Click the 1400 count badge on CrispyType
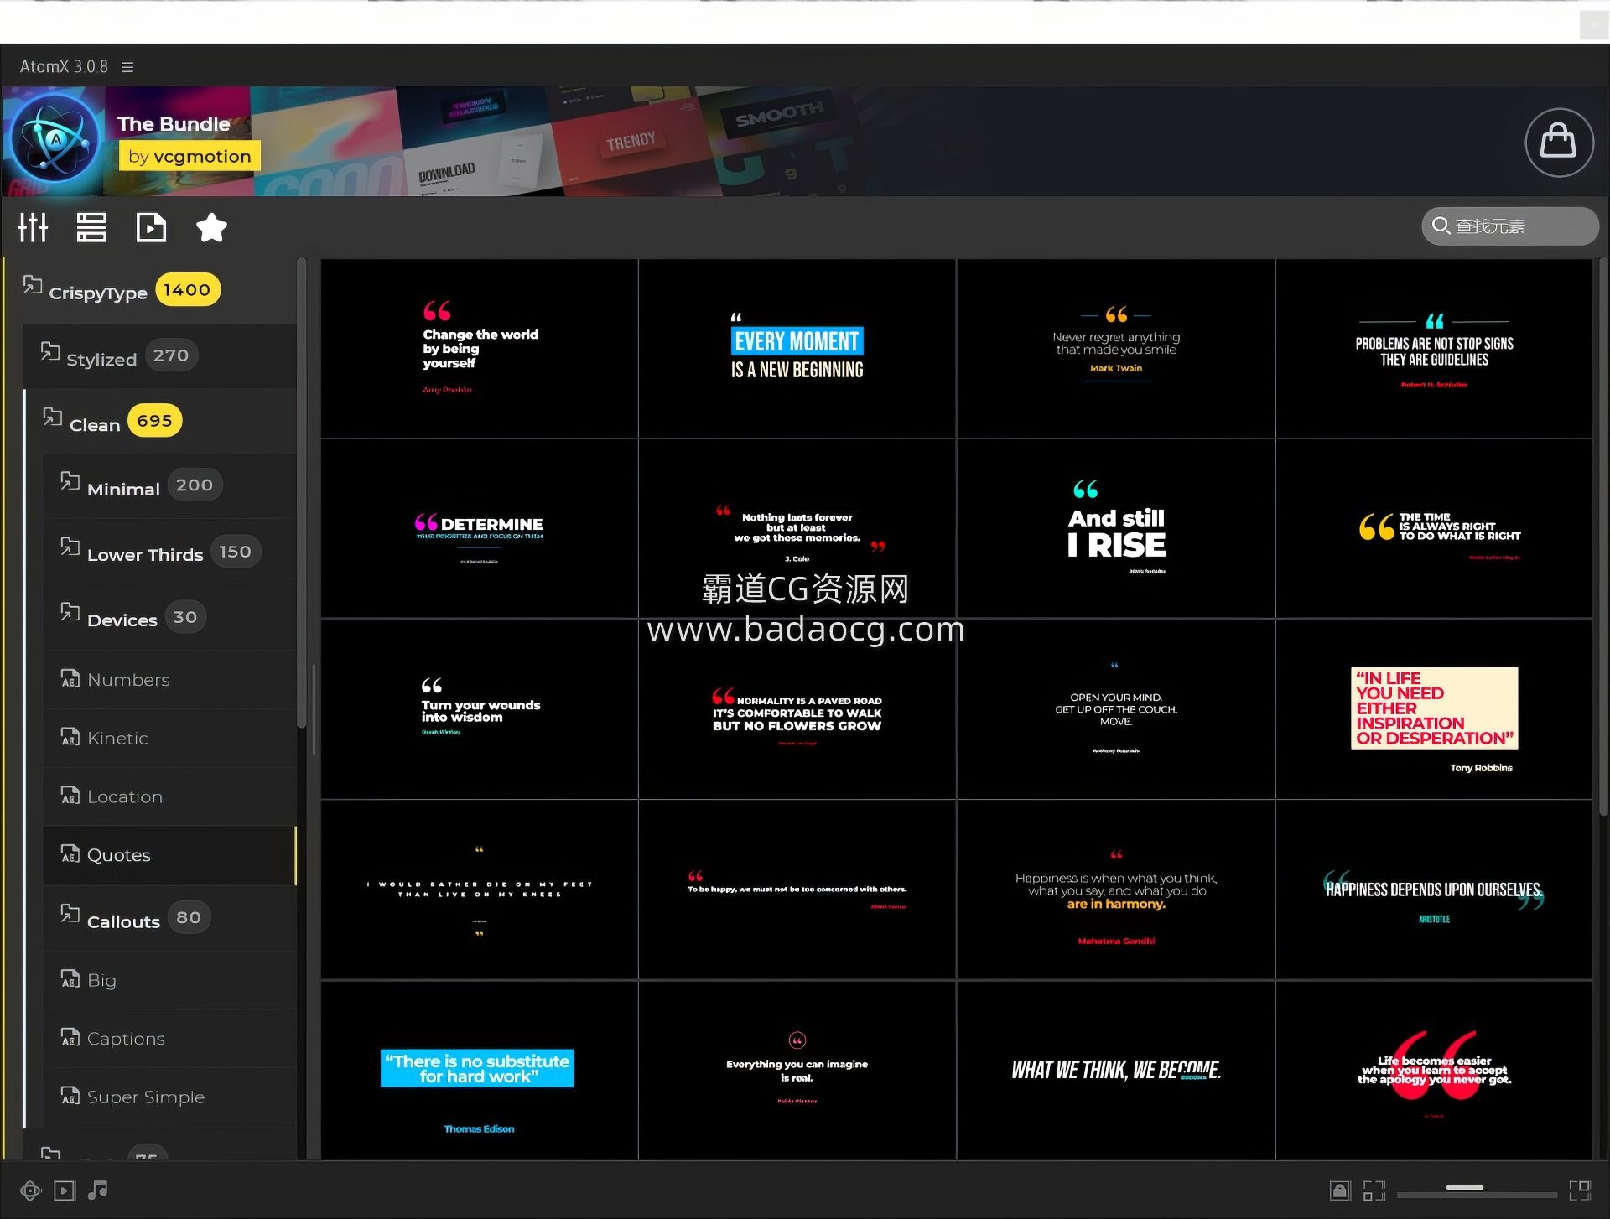 coord(187,290)
